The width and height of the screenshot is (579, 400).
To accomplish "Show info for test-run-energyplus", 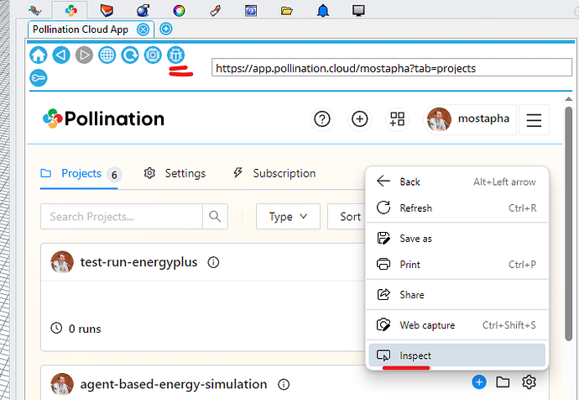I will click(x=213, y=262).
